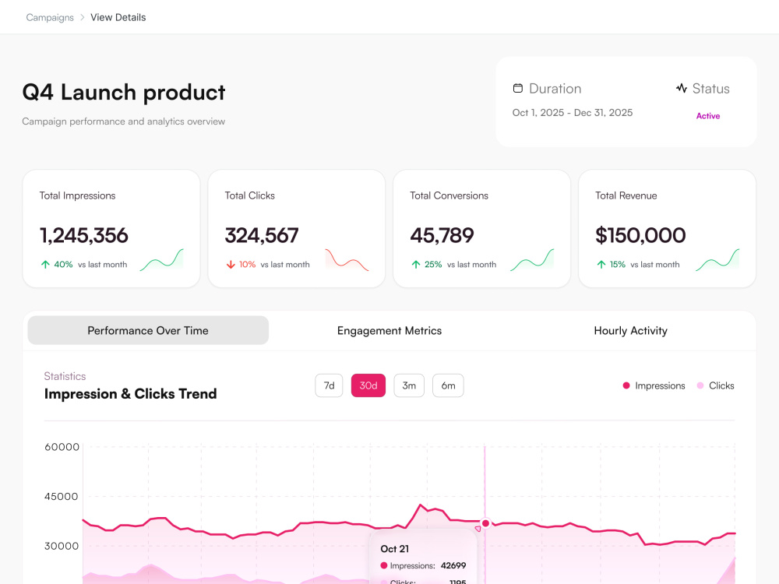Viewport: 779px width, 584px height.
Task: Click the 42699 impressions tooltip value
Action: click(x=453, y=565)
